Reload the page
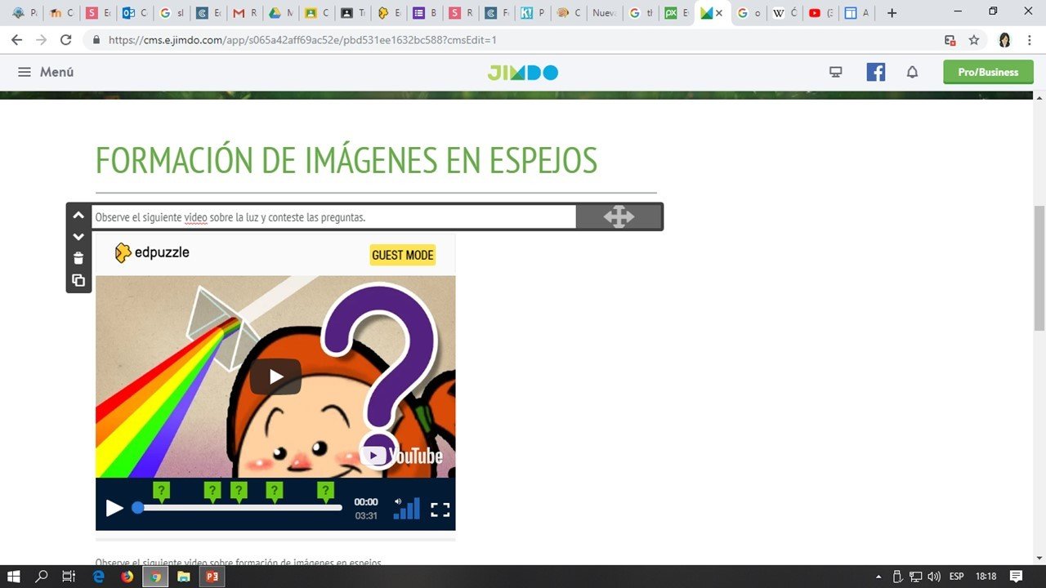The image size is (1046, 588). (x=66, y=39)
